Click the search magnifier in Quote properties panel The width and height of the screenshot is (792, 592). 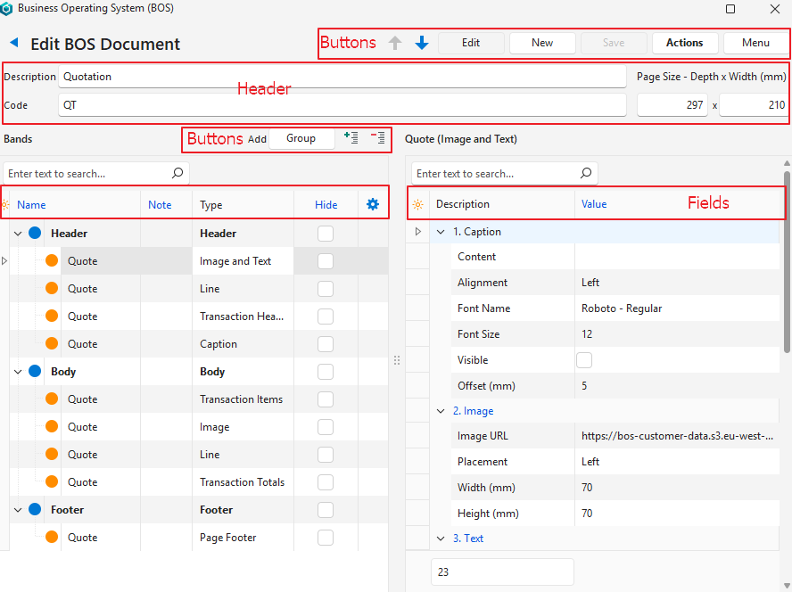pyautogui.click(x=586, y=173)
